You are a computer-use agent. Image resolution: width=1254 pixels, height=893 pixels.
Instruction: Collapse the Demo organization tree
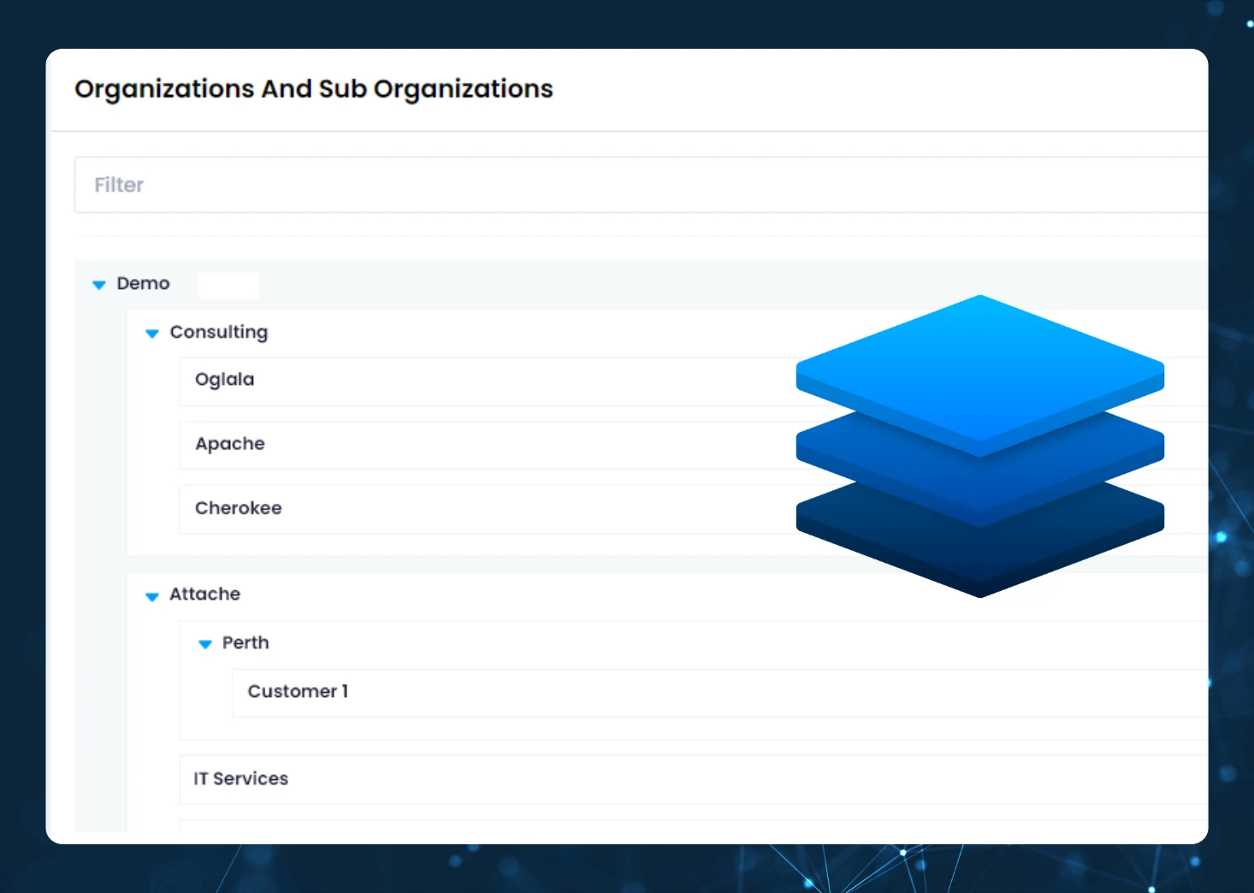99,284
